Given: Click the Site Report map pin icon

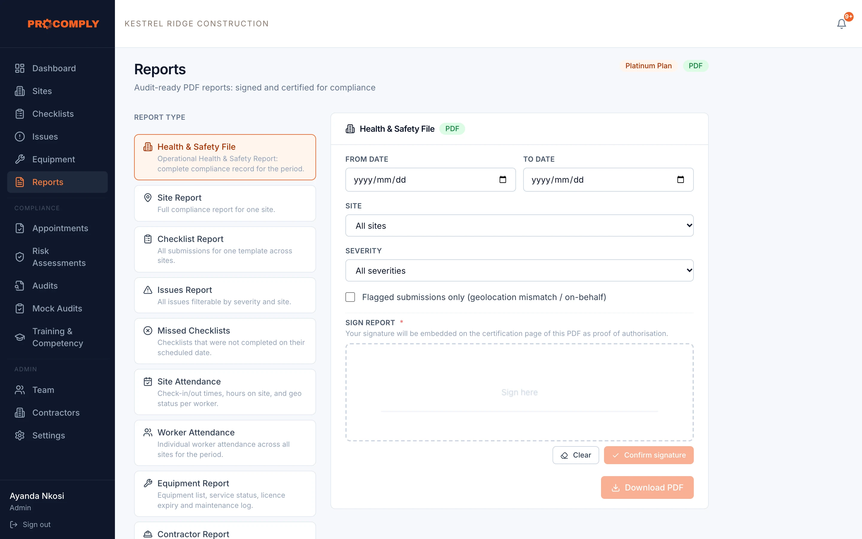Looking at the screenshot, I should [148, 198].
